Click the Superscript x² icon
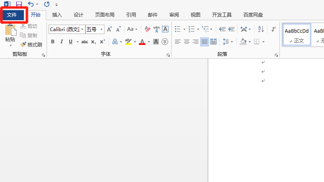 click(102, 42)
